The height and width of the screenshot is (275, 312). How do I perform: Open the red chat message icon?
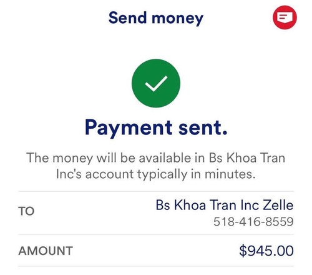[x=285, y=17]
